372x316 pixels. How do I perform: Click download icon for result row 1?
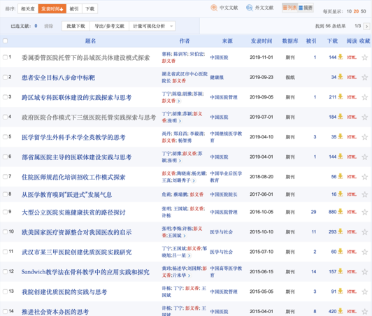(341, 57)
